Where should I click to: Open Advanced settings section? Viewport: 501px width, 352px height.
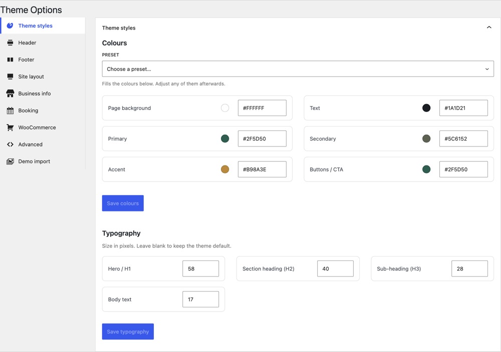tap(43, 144)
